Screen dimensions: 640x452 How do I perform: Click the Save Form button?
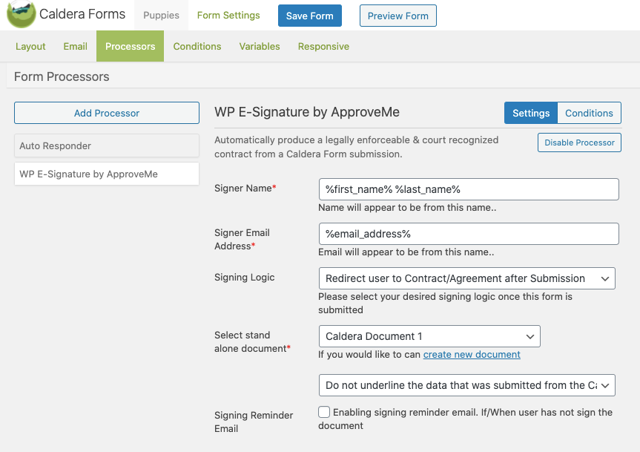[x=310, y=16]
